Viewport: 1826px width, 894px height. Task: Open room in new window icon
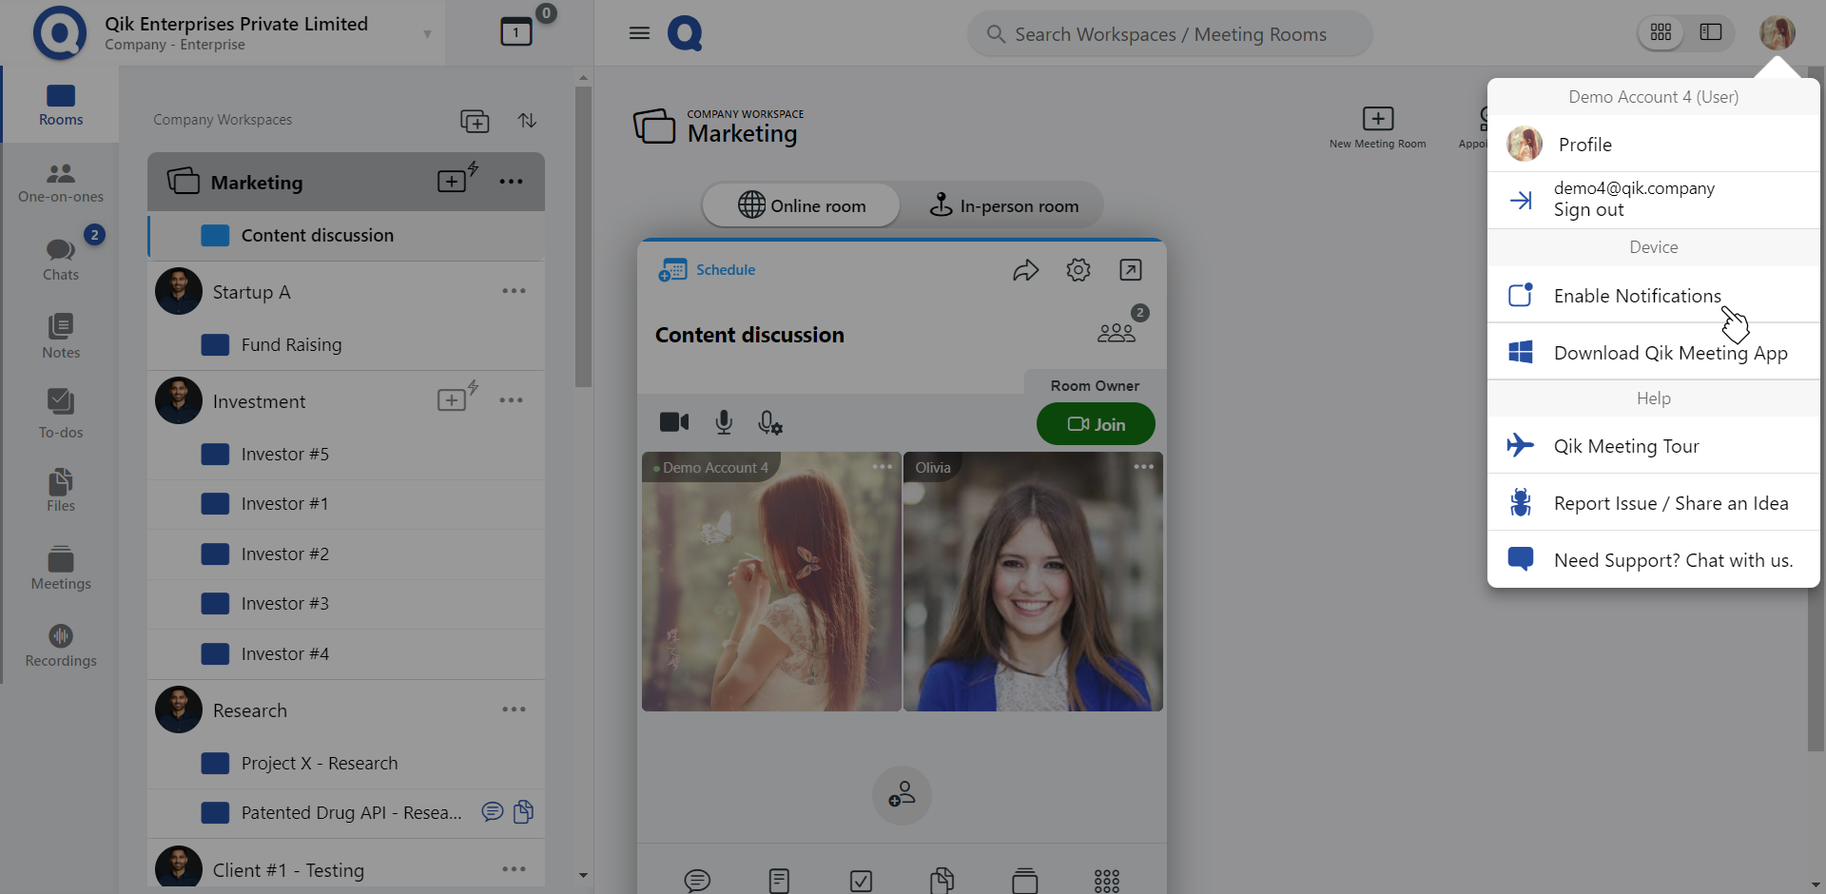coord(1130,270)
